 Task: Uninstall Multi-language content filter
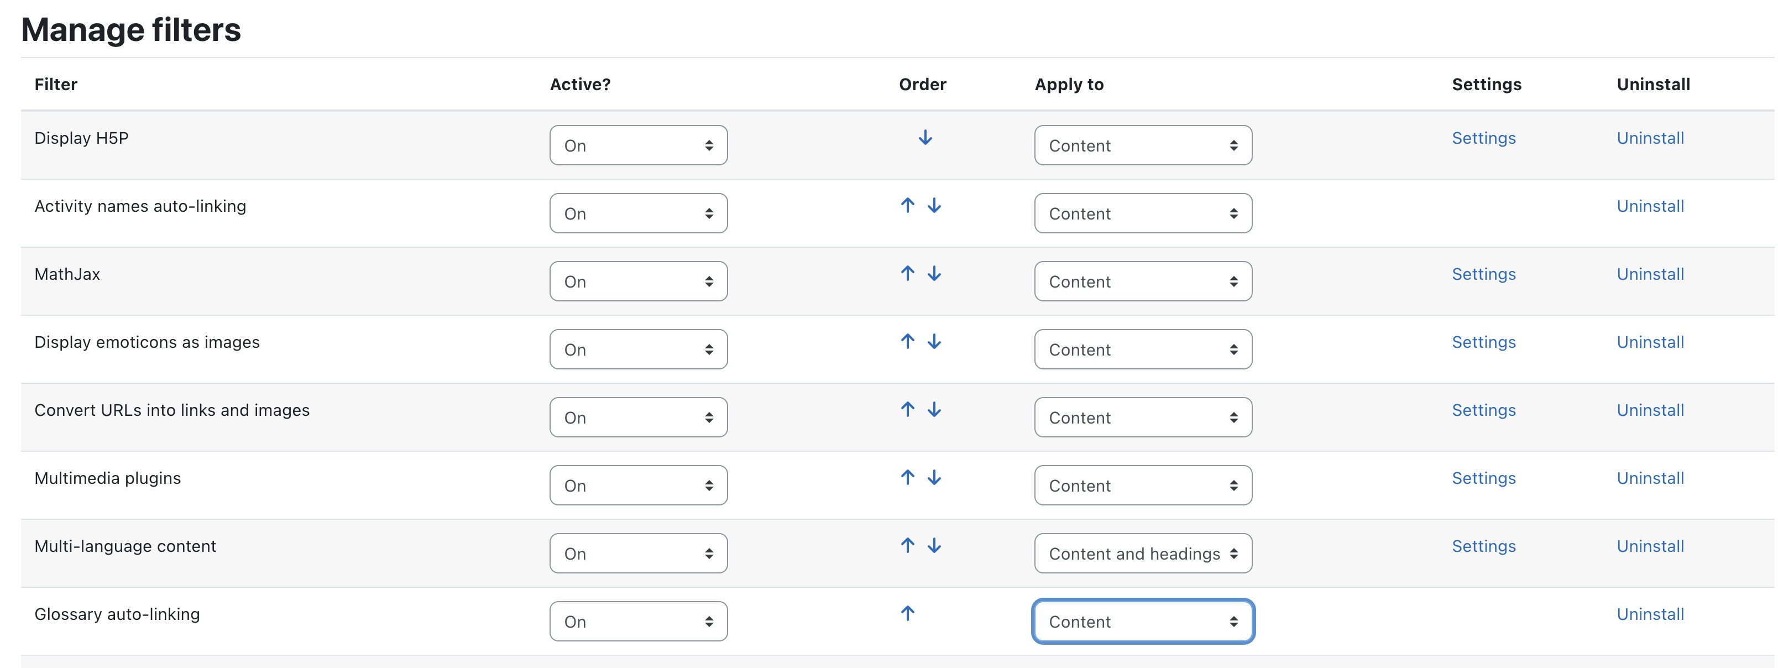click(1650, 546)
